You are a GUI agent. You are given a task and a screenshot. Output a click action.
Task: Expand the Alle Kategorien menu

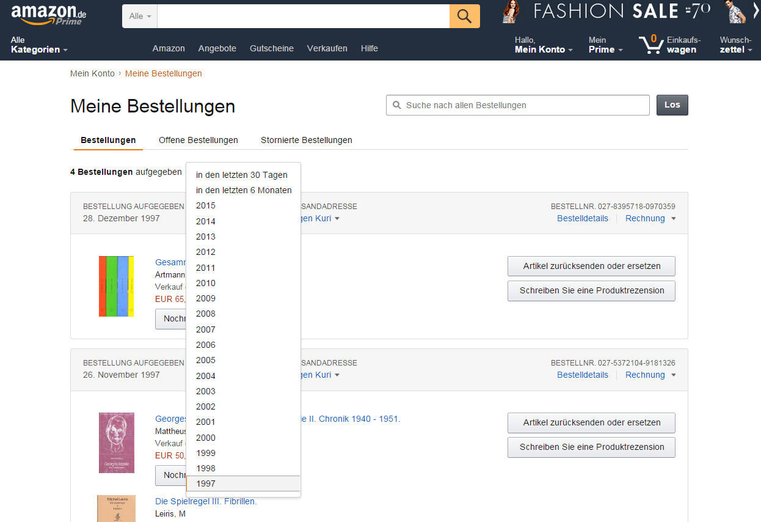[39, 45]
